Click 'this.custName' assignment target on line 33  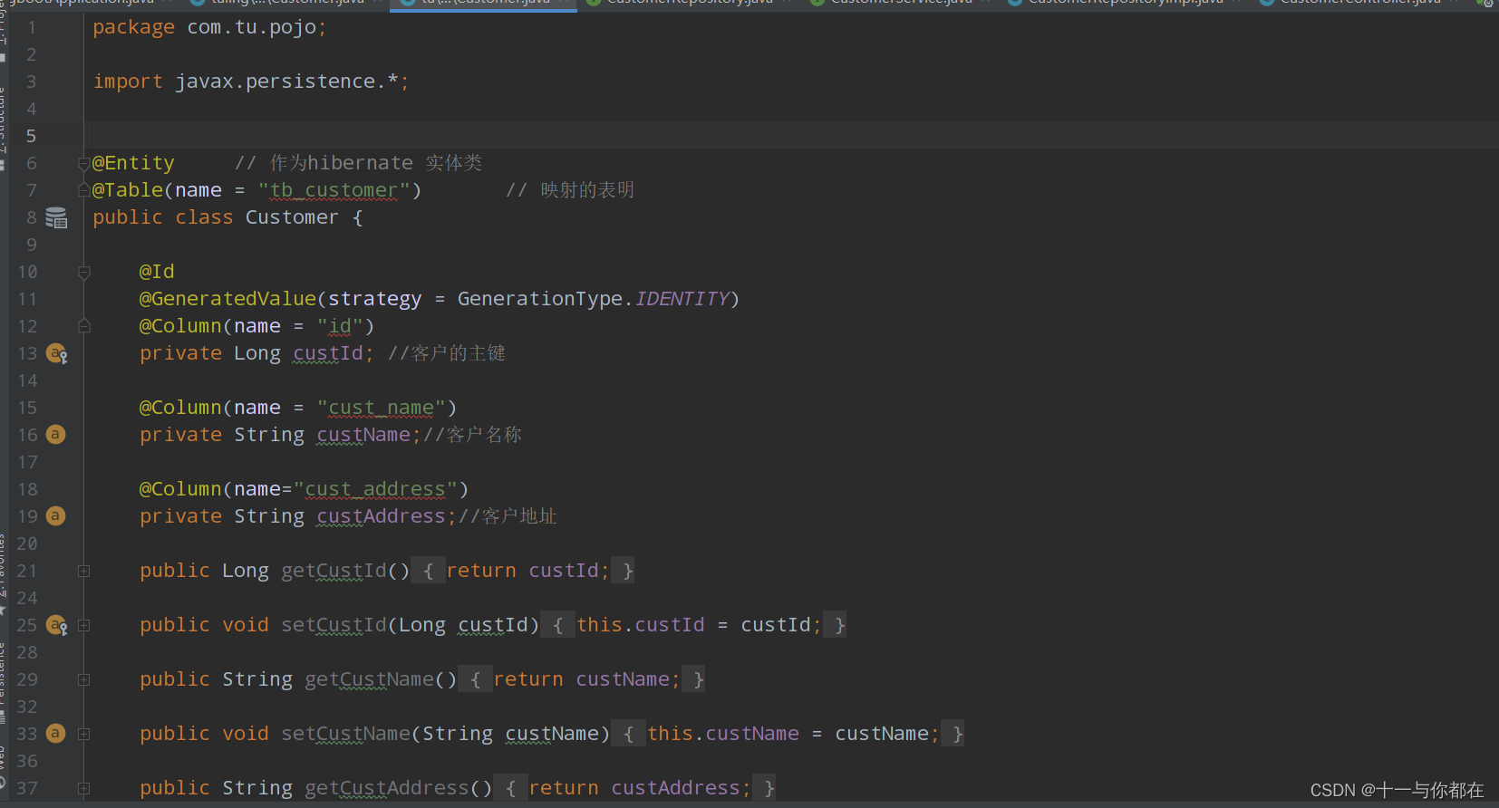point(723,734)
